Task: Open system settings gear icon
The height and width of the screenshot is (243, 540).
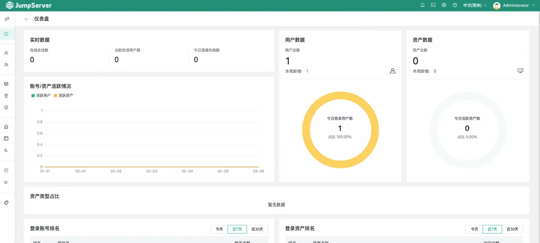Action: tap(444, 5)
